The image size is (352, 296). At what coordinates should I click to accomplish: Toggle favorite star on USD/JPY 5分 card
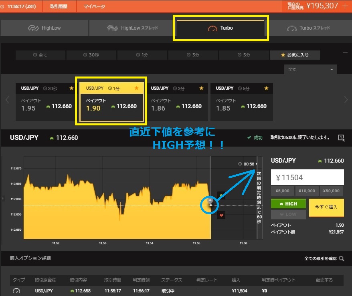(x=267, y=88)
